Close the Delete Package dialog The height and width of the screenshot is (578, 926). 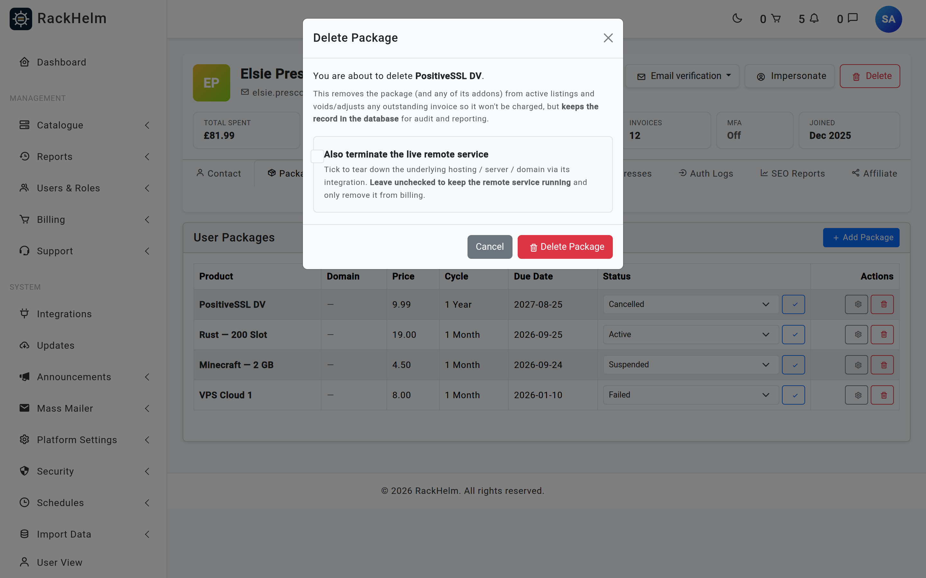(608, 38)
